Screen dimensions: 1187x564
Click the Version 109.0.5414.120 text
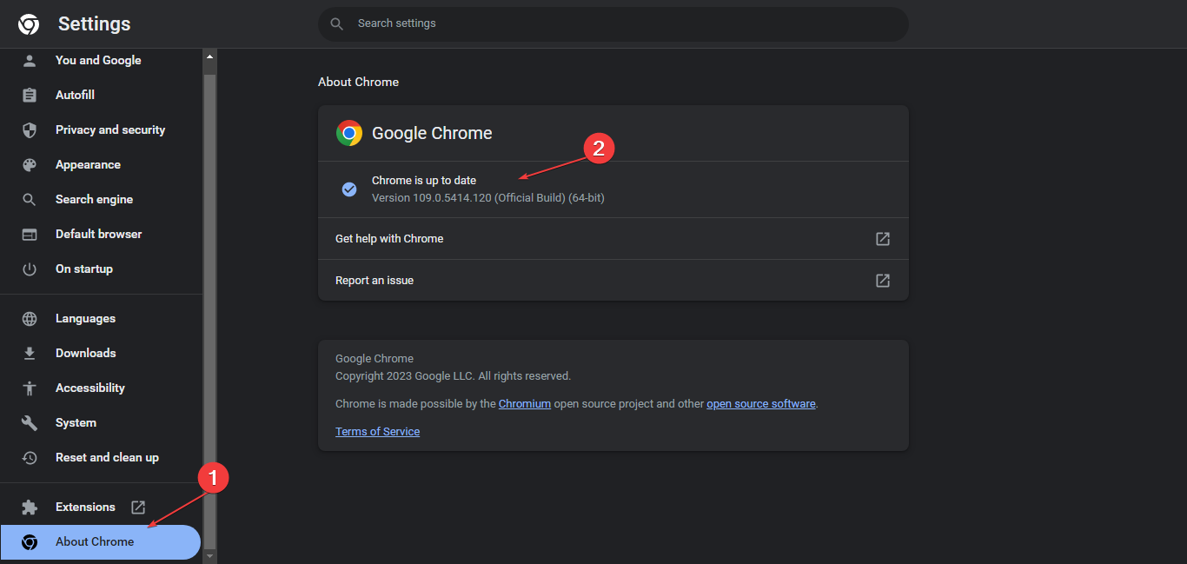point(488,197)
